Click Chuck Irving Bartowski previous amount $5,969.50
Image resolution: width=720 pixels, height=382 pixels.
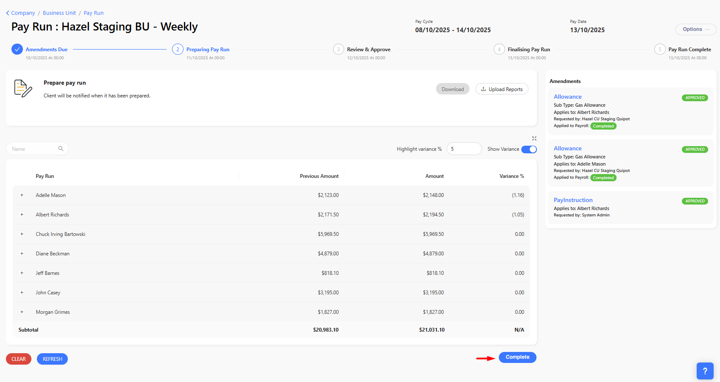coord(328,234)
